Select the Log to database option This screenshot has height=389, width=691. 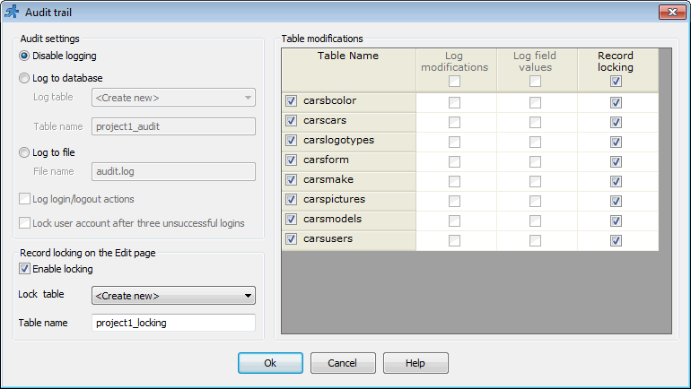(24, 78)
